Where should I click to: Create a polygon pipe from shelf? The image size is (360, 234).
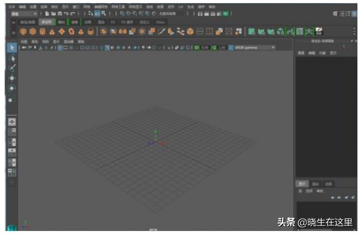click(91, 31)
